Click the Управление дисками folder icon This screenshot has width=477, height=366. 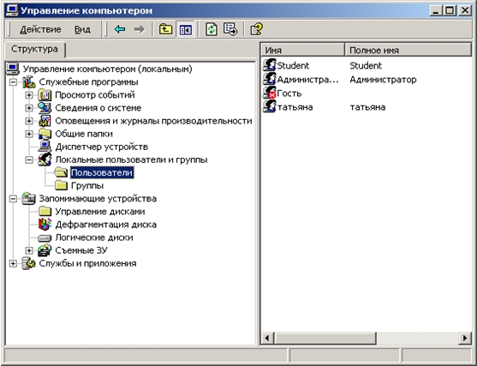tap(45, 212)
